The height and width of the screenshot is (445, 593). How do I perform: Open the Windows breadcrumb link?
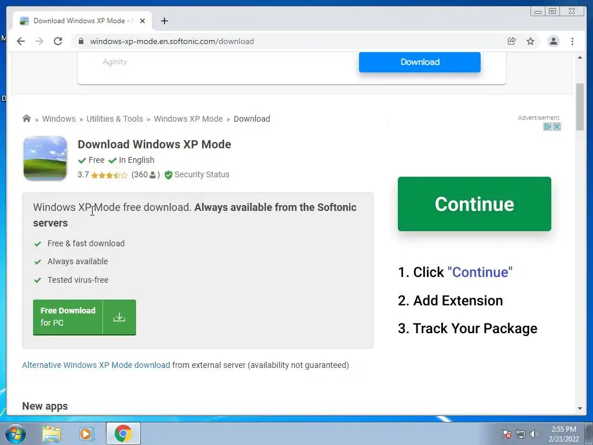[59, 119]
